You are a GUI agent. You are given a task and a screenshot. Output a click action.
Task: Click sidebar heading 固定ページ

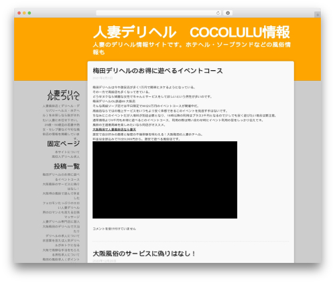click(63, 144)
